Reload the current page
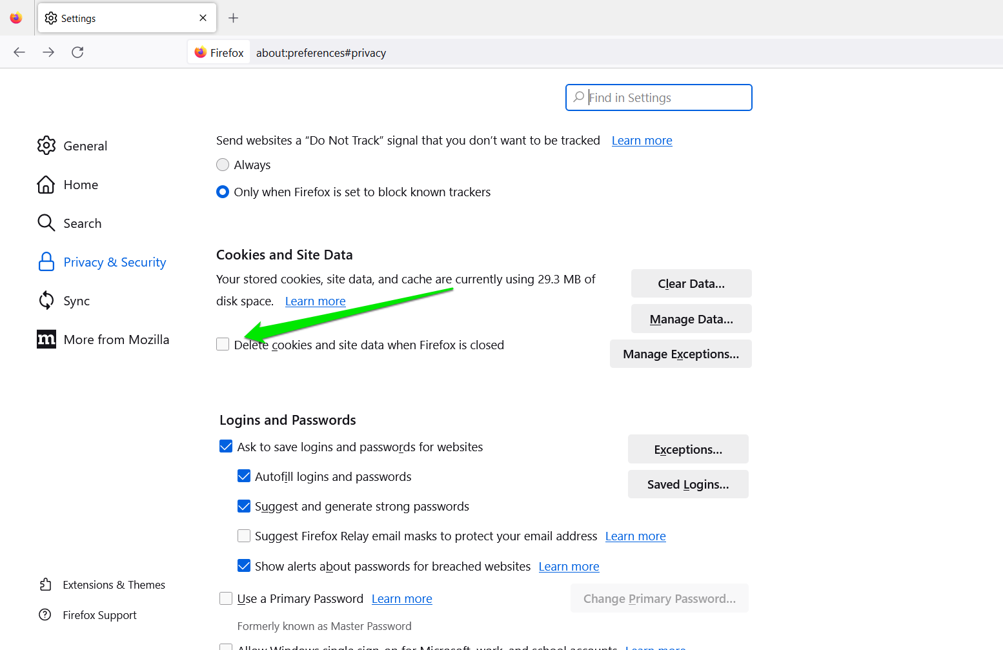This screenshot has width=1003, height=650. [77, 52]
